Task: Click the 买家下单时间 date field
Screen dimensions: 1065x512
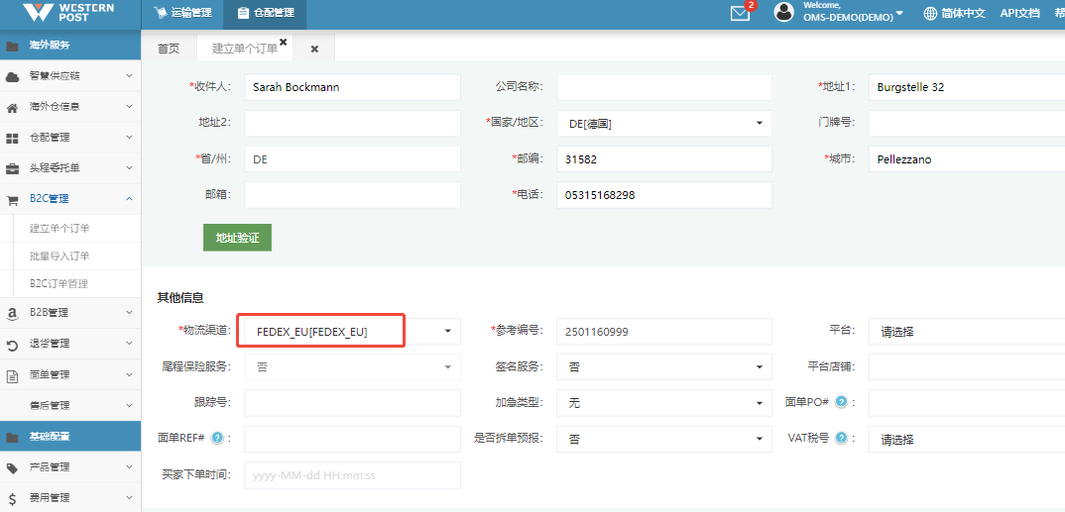Action: [x=352, y=475]
